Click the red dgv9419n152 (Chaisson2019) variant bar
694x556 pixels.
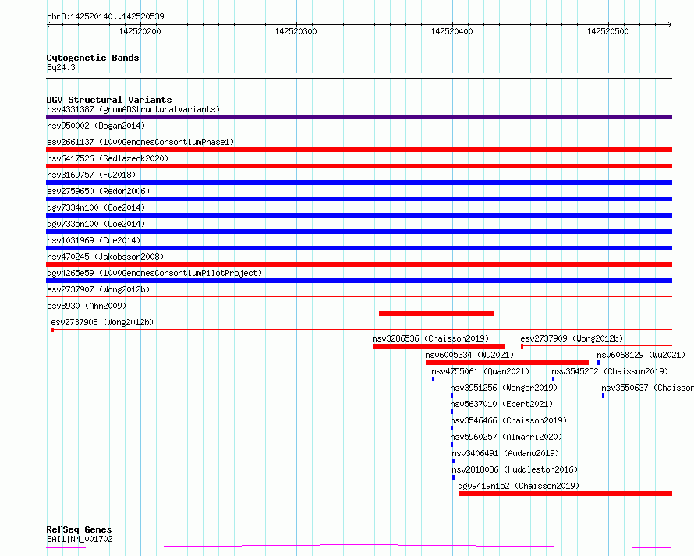pyautogui.click(x=565, y=494)
